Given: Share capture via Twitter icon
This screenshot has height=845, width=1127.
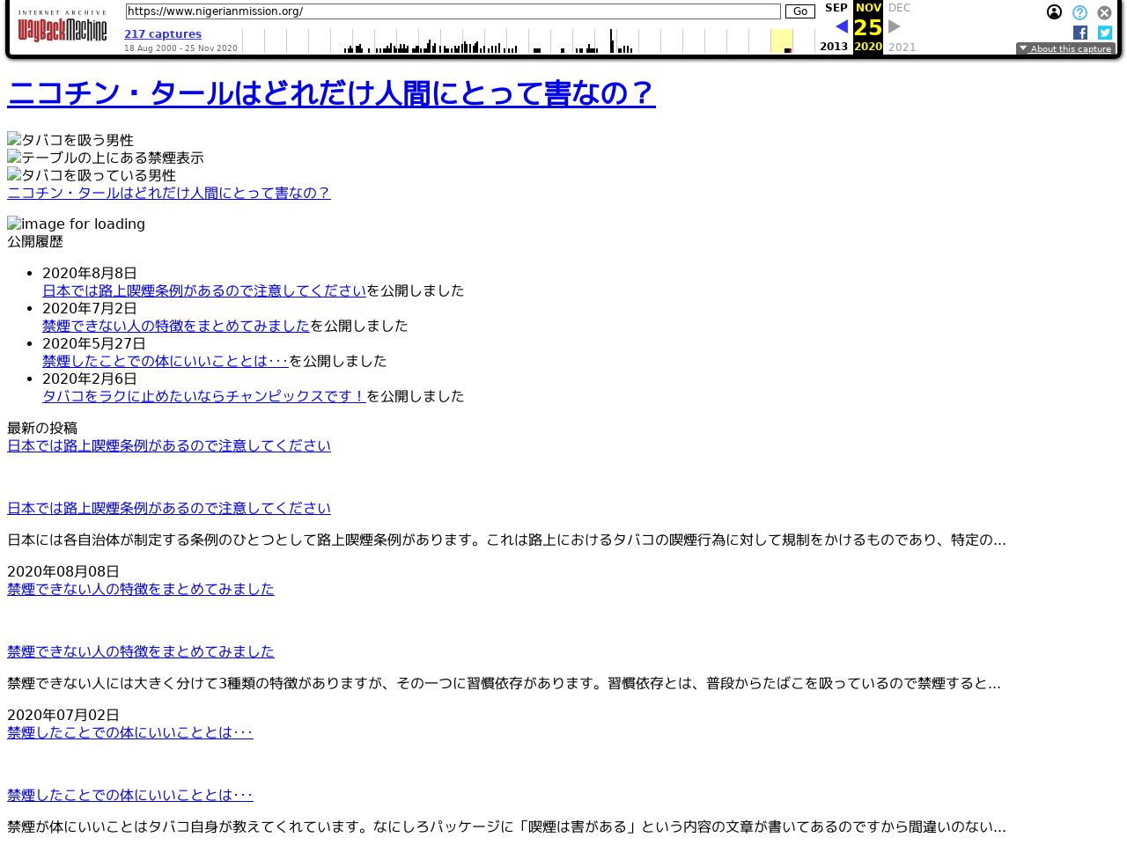Looking at the screenshot, I should [x=1104, y=33].
